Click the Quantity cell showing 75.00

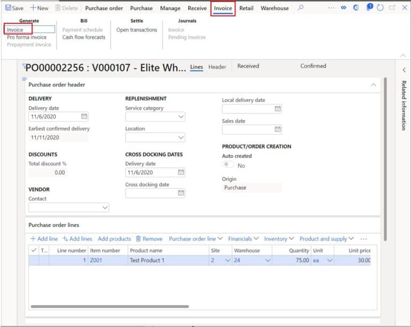pyautogui.click(x=291, y=261)
